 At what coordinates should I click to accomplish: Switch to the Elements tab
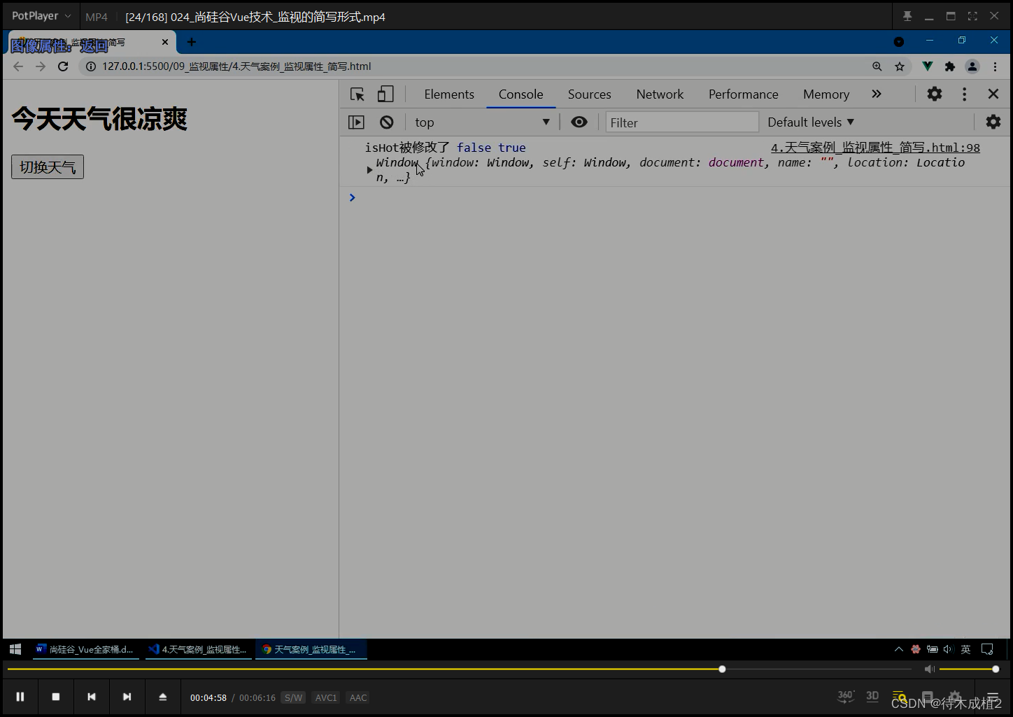(449, 94)
